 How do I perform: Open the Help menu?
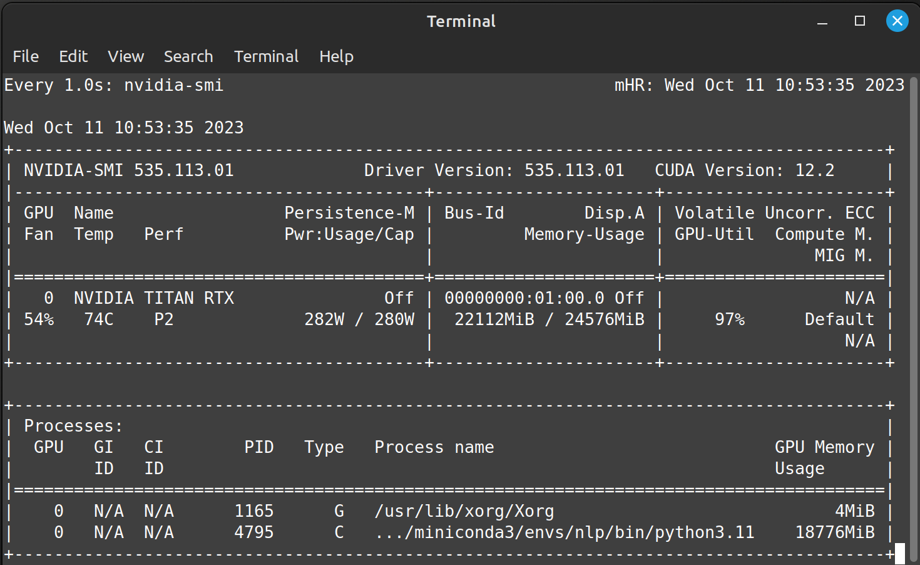point(336,56)
